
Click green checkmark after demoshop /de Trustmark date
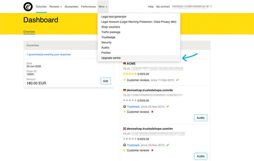[168, 106]
